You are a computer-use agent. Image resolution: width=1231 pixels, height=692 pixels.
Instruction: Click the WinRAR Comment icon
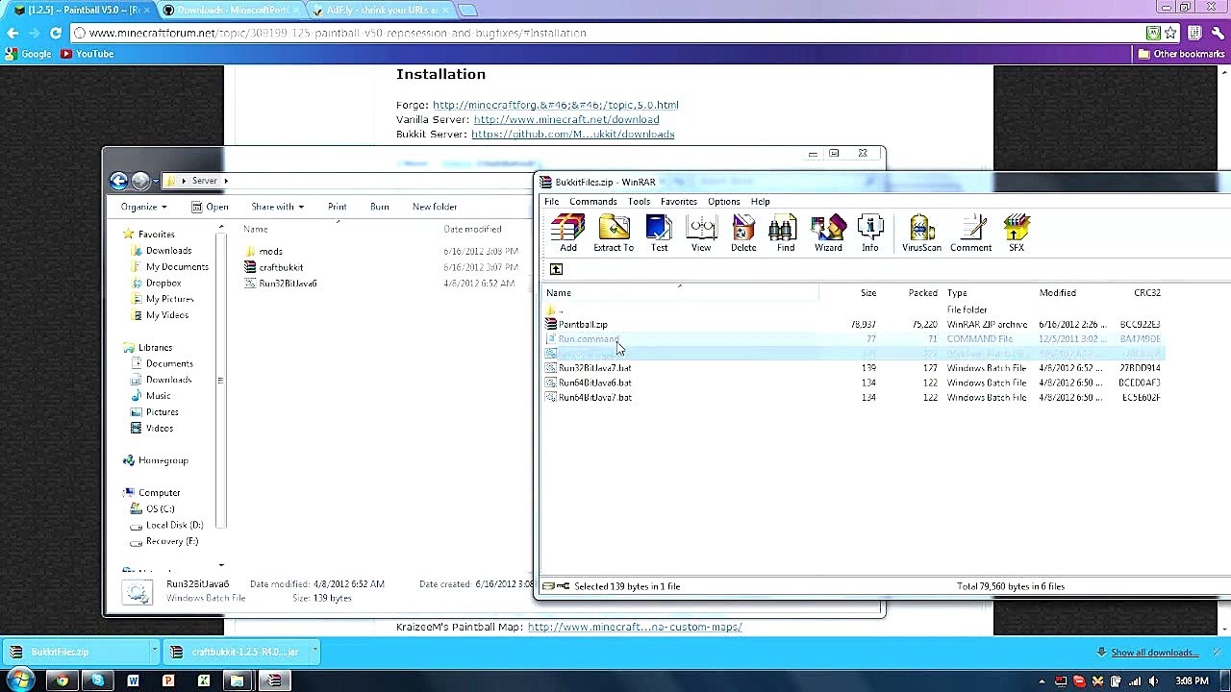click(x=971, y=234)
